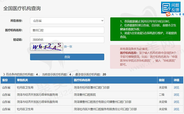Image resolution: width=184 pixels, height=114 pixels.
Task: Open 浏览 link for 菏泽镶曹州口腔医疗有限公司 row
Action: pyautogui.click(x=177, y=102)
